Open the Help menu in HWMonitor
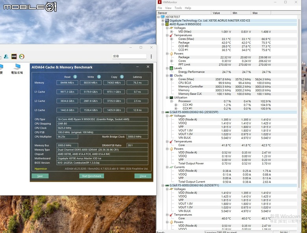Image resolution: width=307 pixels, height=233 pixels. (188, 8)
